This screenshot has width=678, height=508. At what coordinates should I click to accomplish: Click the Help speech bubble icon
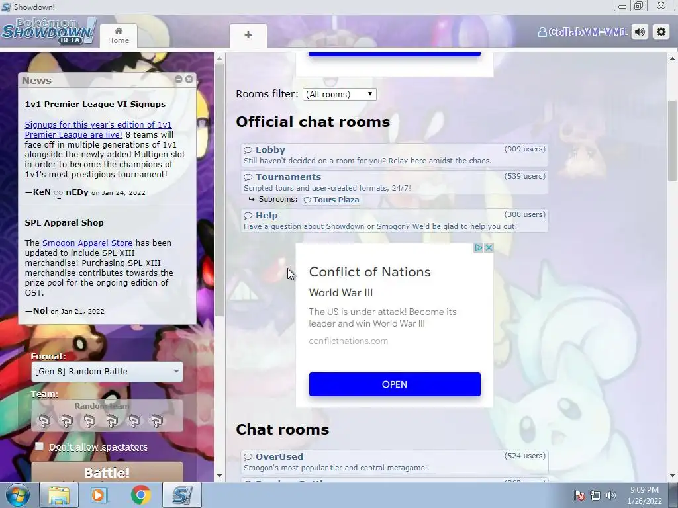(x=248, y=216)
